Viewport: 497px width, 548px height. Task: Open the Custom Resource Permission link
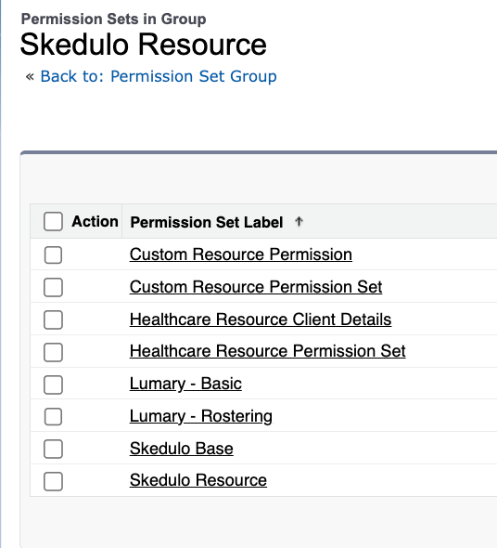(x=241, y=254)
